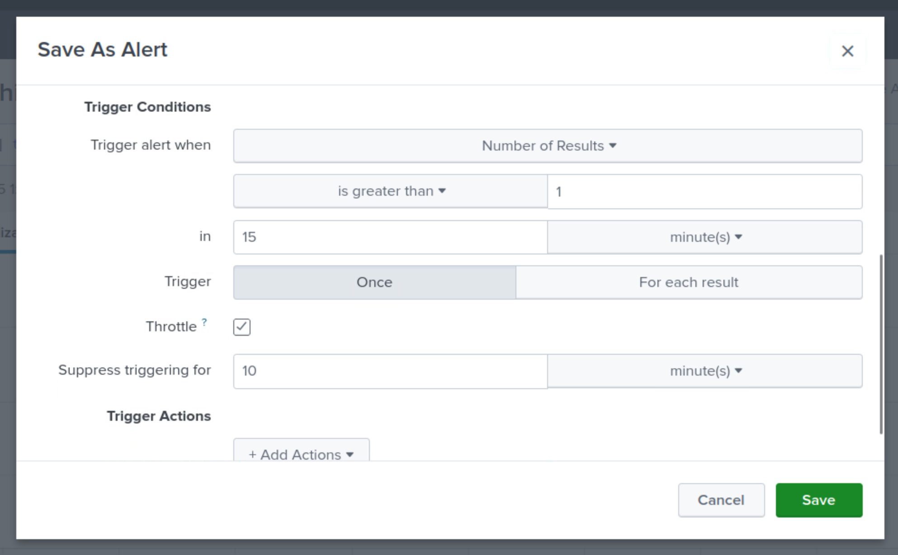
Task: Click the results threshold field containing 1
Action: 704,192
